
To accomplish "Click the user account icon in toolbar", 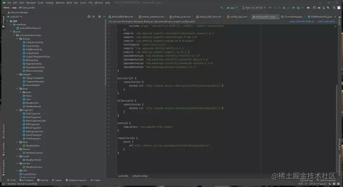I will pyautogui.click(x=339, y=8).
